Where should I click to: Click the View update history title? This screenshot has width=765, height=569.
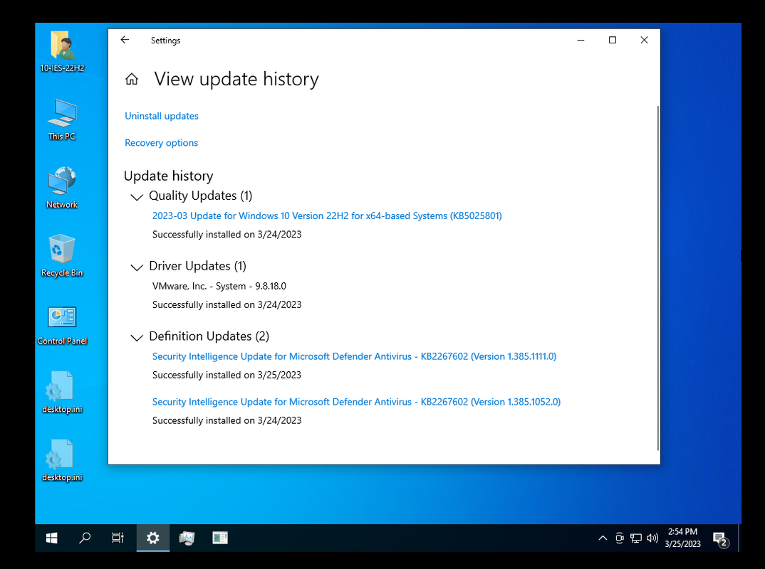coord(236,79)
